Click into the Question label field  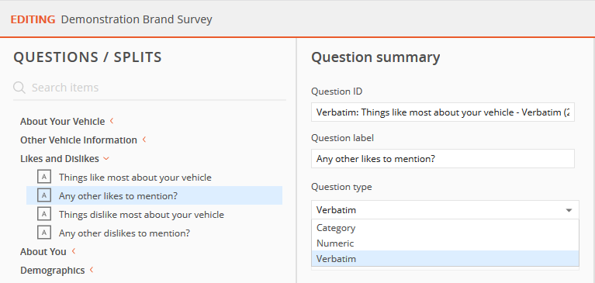click(442, 159)
